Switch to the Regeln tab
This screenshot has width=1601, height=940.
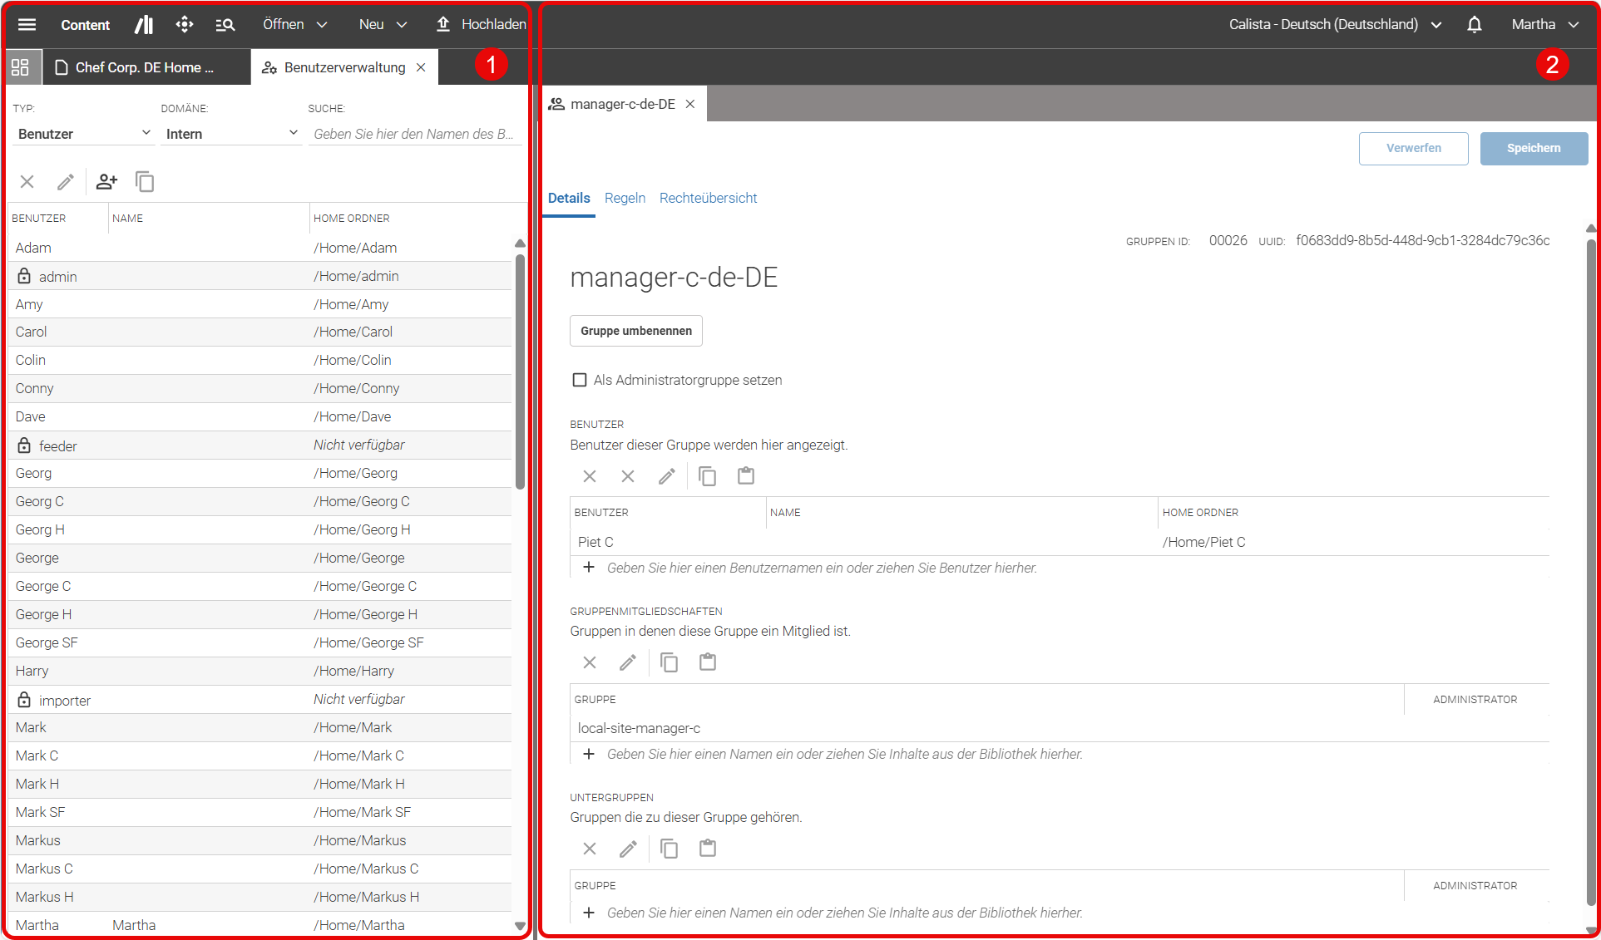(625, 198)
